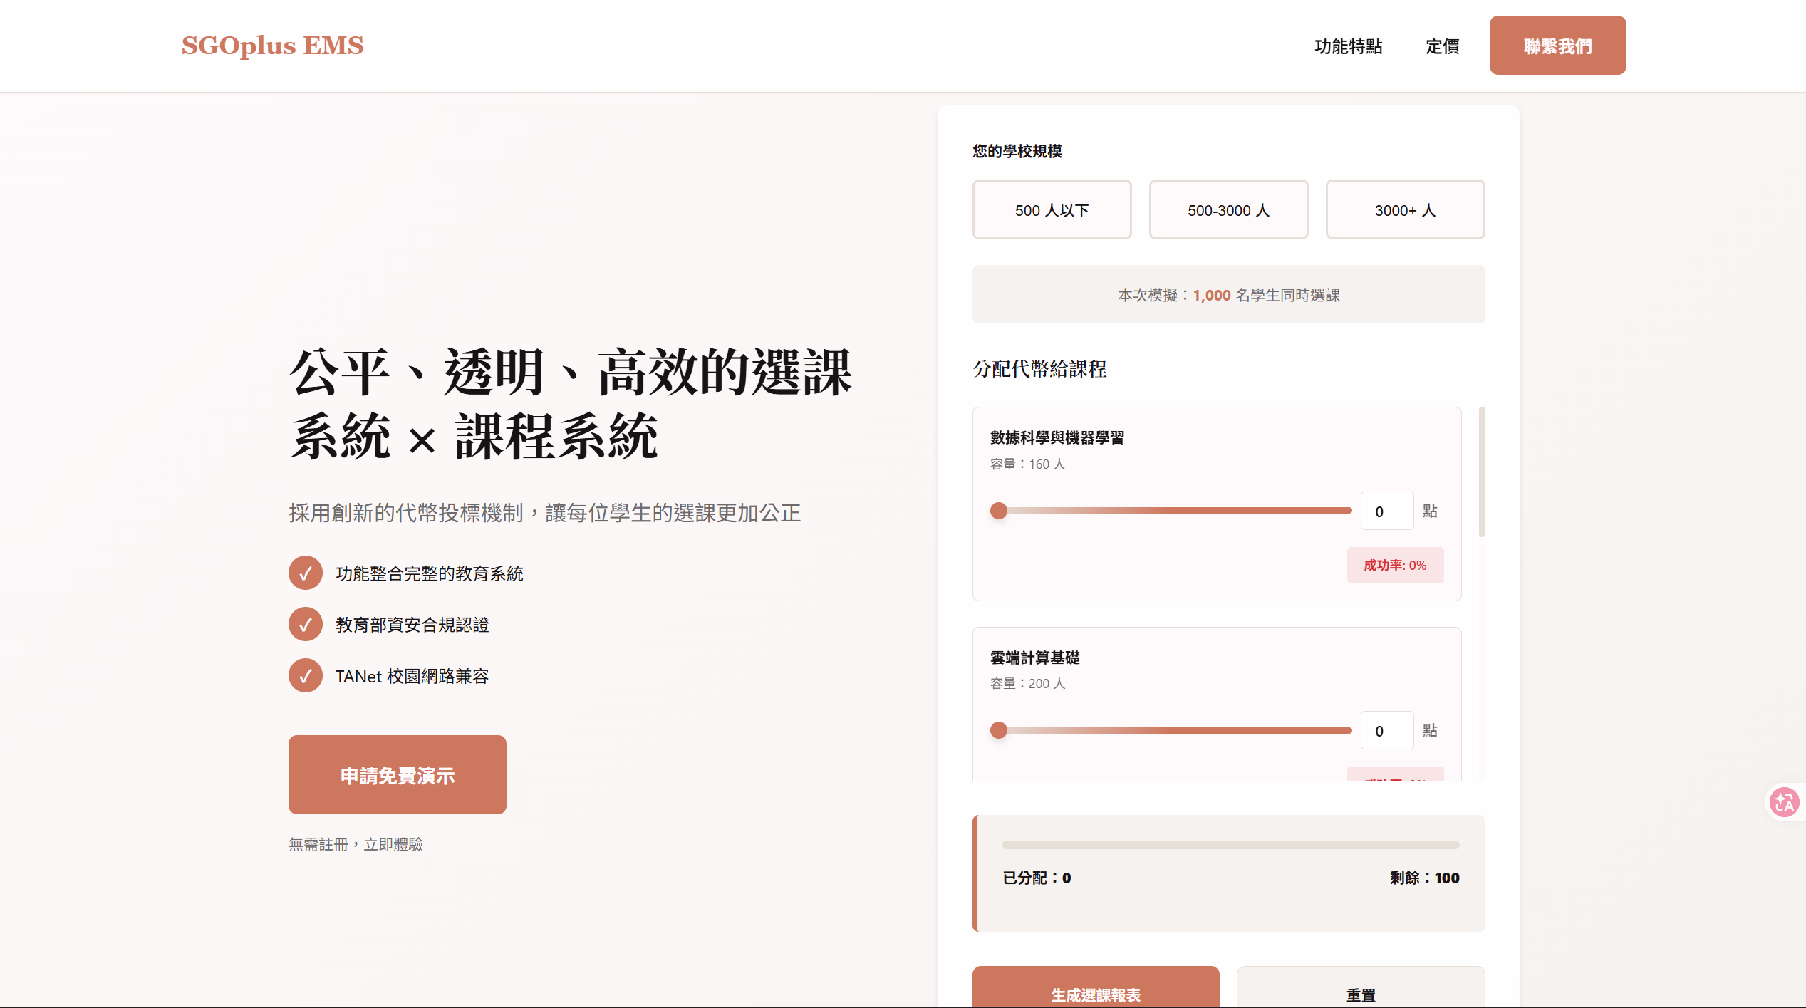Click the 本次模擬 1,000 名學生 banner

(x=1228, y=295)
